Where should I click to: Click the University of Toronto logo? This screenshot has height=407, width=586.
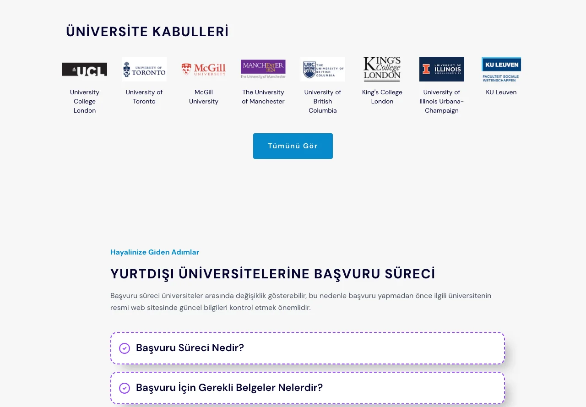click(144, 69)
